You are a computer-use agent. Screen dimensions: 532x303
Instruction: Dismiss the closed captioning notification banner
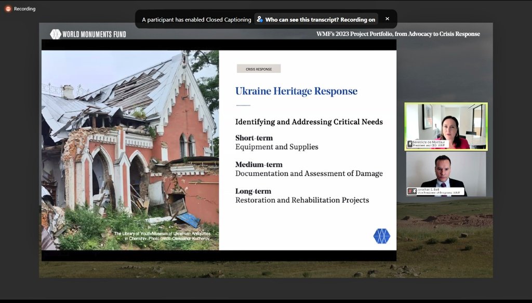[x=387, y=19]
